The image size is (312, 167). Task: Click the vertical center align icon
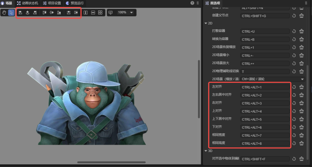point(52,13)
